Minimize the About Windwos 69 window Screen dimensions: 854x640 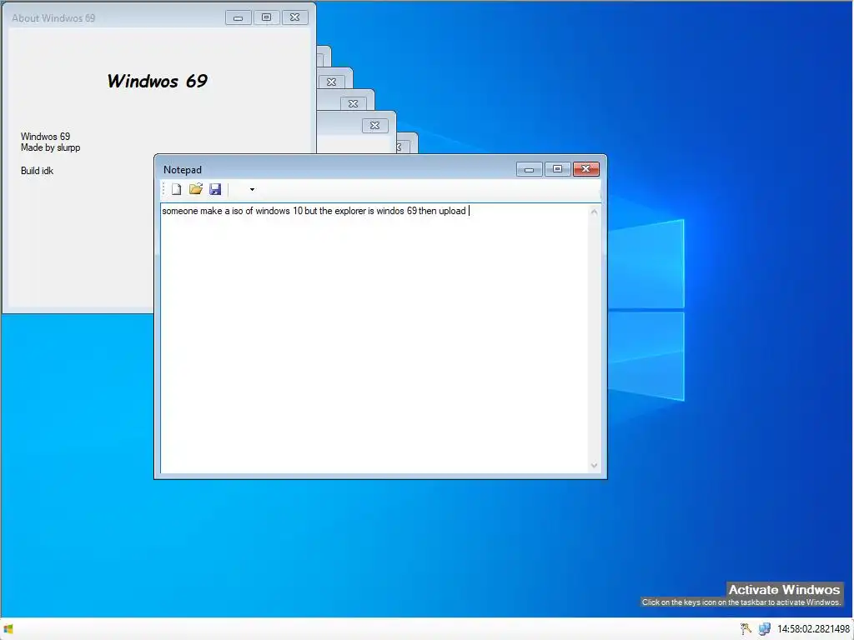(x=238, y=18)
